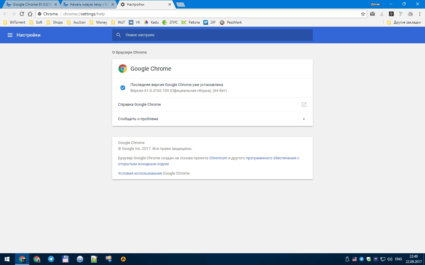The width and height of the screenshot is (425, 265).
Task: Open the Shops bookmarks folder
Action: pos(55,22)
